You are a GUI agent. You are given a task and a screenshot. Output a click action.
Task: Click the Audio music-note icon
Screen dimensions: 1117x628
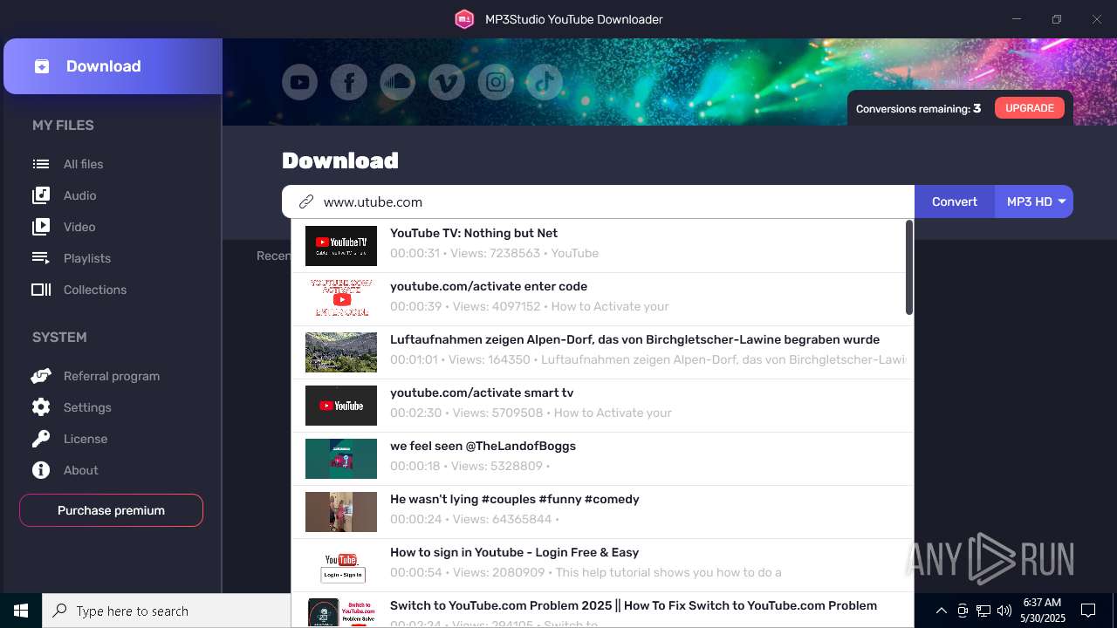click(x=41, y=195)
